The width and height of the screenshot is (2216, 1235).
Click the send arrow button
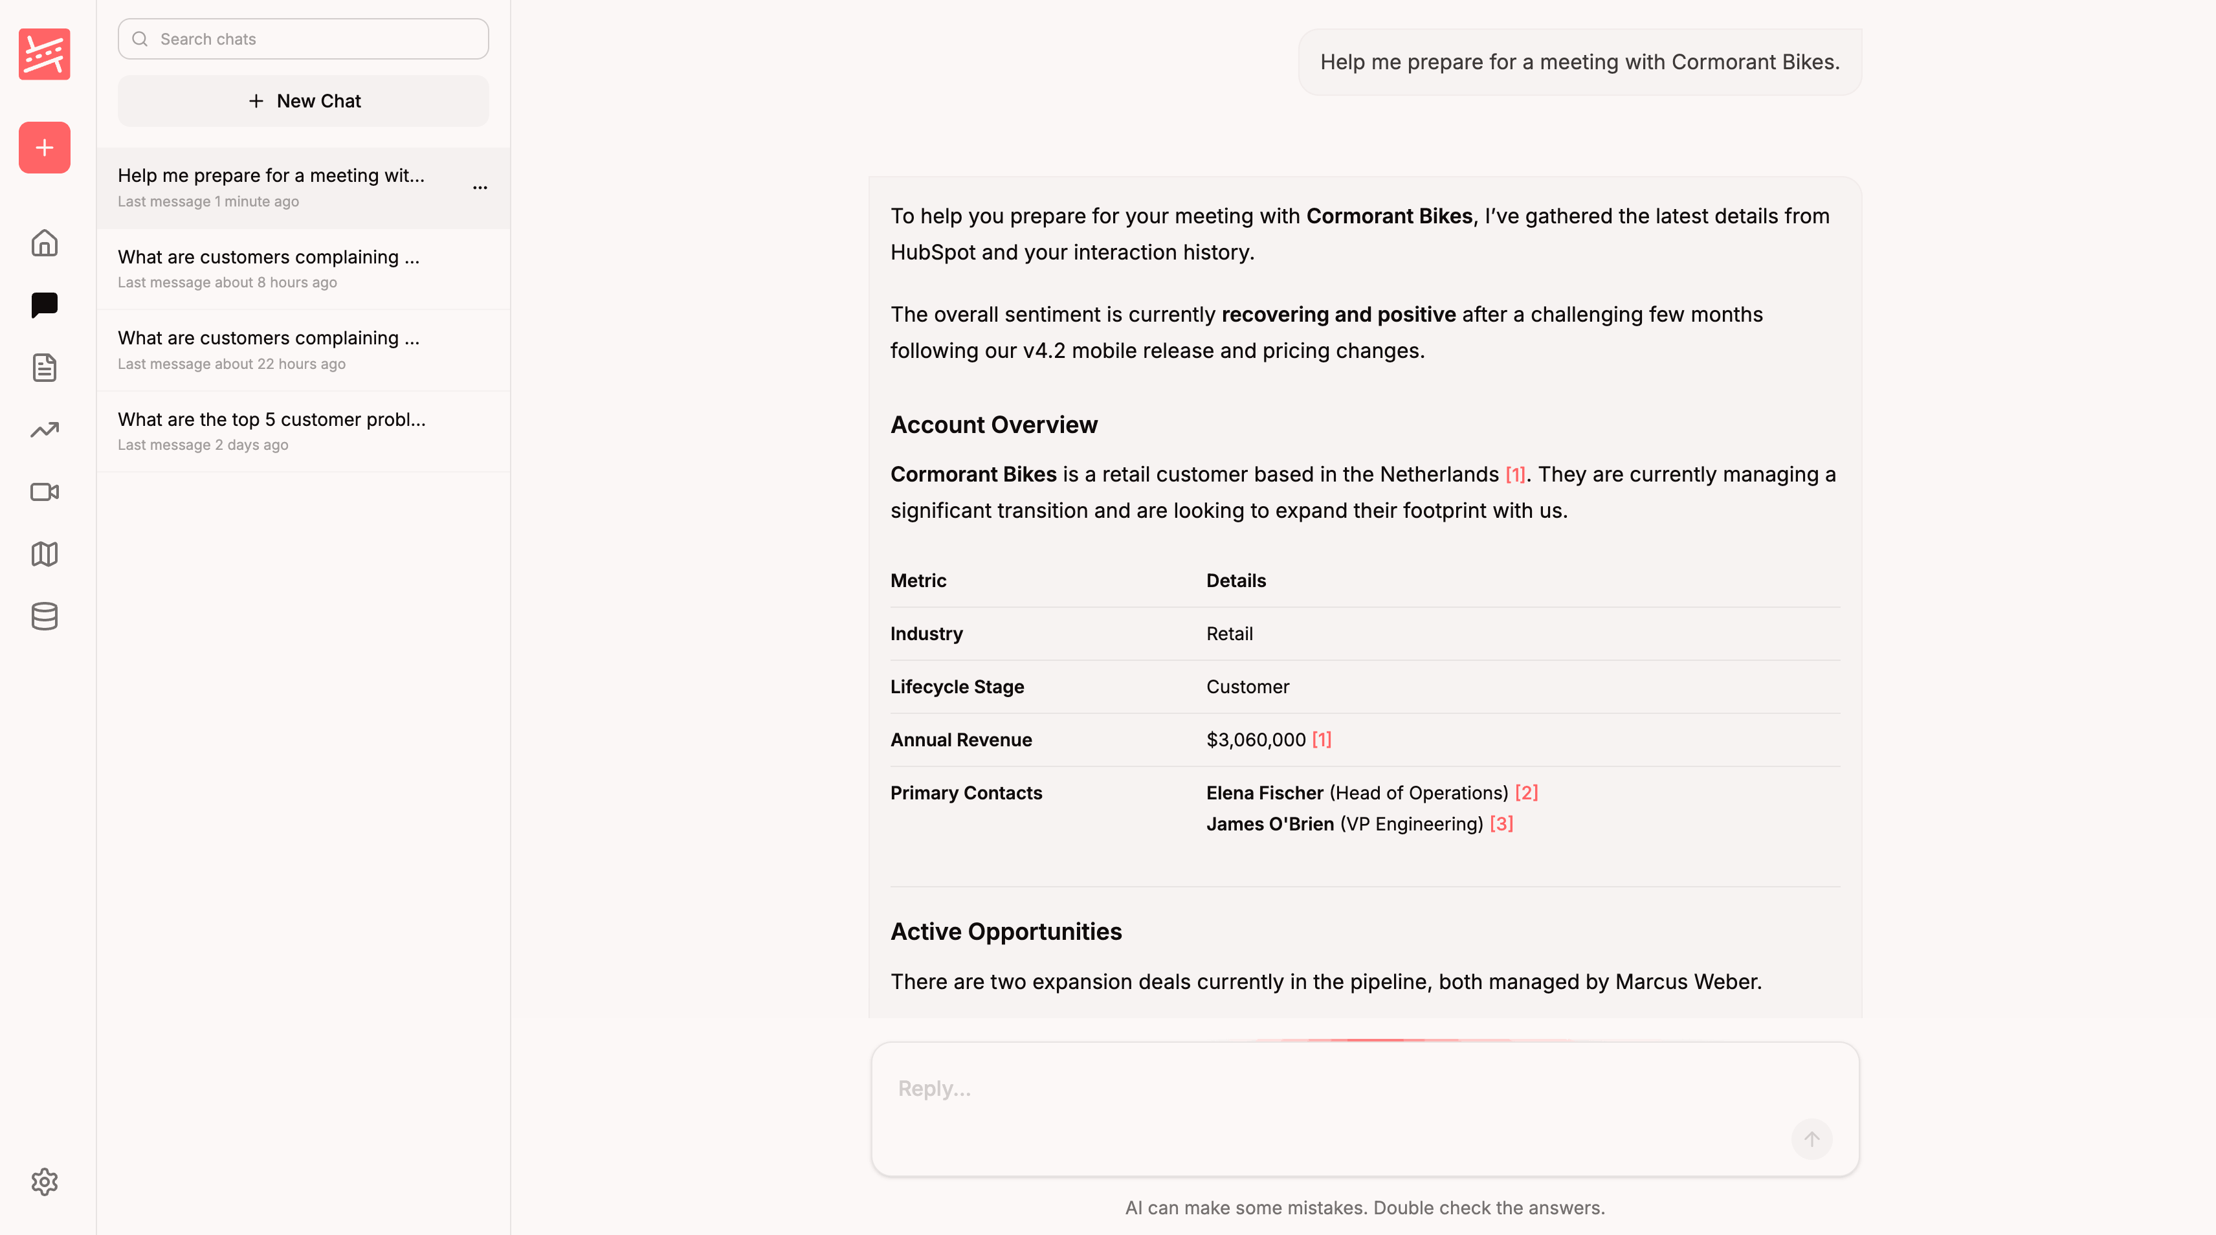click(1812, 1139)
